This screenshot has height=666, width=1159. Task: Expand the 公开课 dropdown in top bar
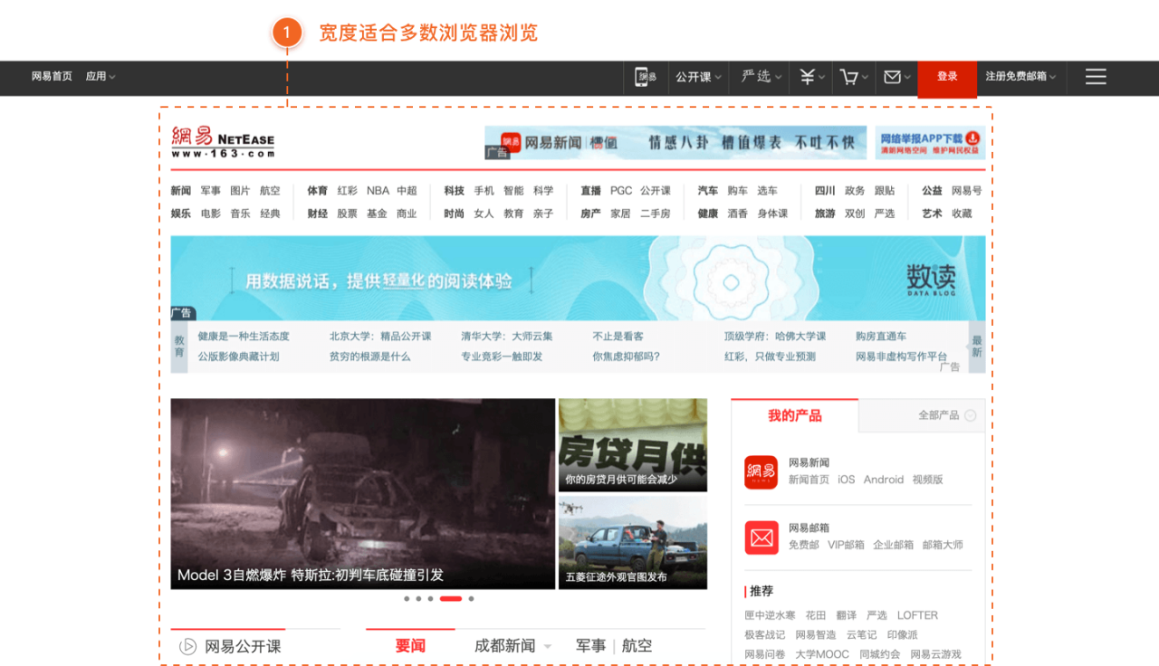pos(698,78)
